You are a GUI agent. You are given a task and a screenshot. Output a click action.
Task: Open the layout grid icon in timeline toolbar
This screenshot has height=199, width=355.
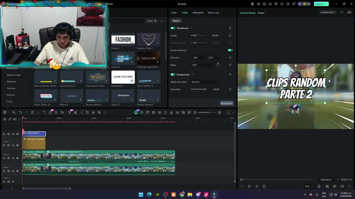5,112
